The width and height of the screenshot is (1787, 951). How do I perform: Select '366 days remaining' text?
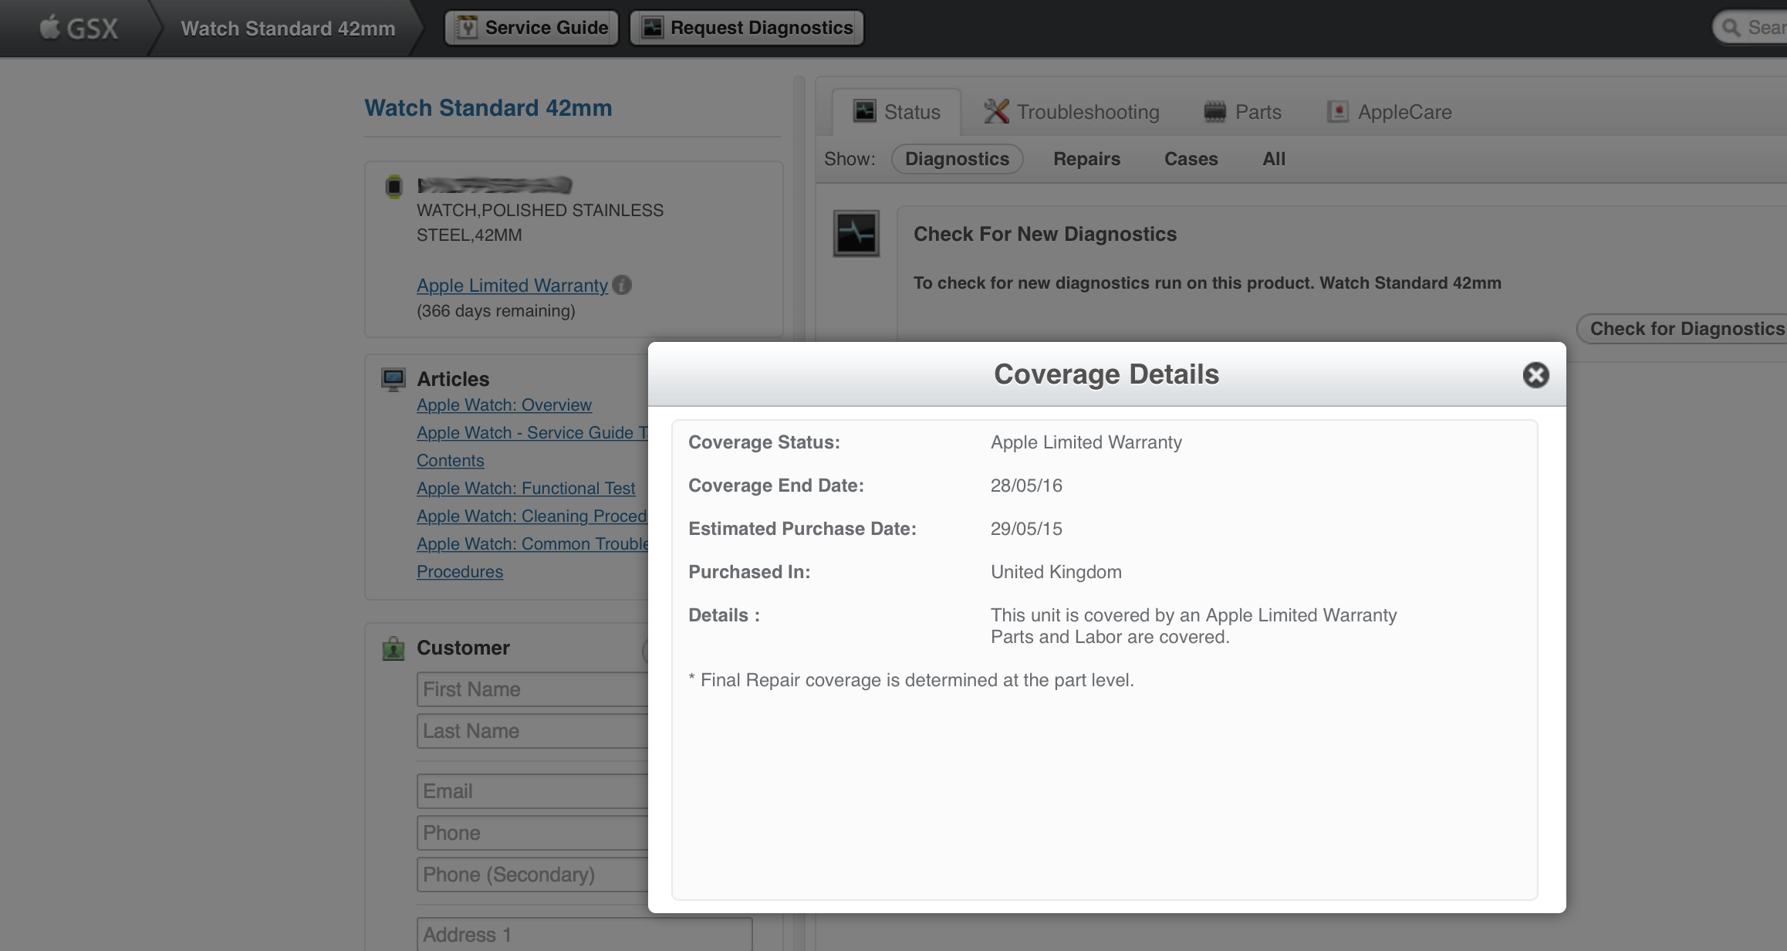496,311
